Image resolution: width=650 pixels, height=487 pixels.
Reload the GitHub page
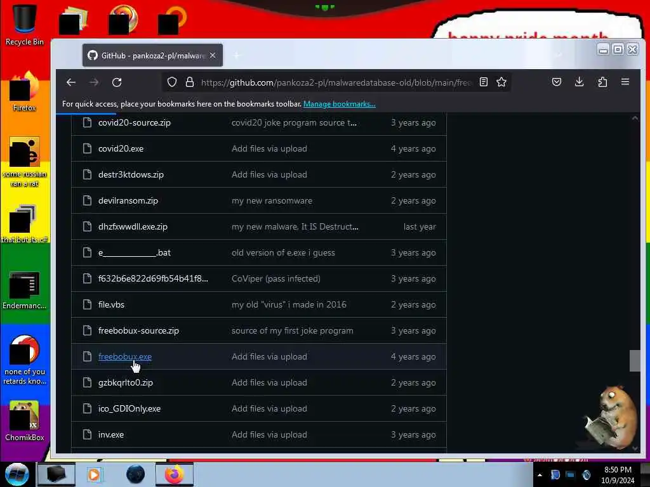pos(117,82)
